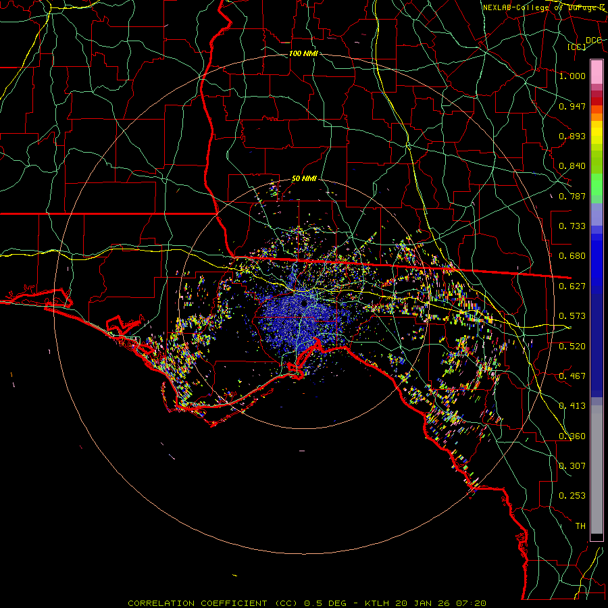This screenshot has height=608, width=608.
Task: Click the 100 NMI range ring label
Action: coord(303,53)
